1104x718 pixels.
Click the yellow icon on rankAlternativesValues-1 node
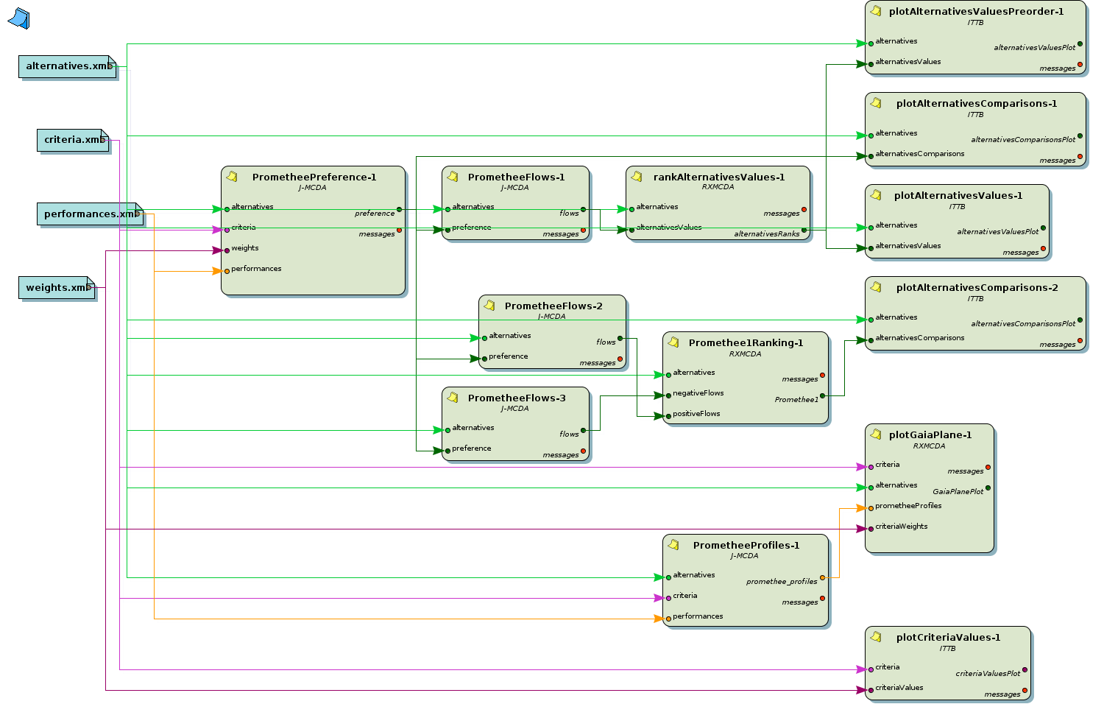click(637, 177)
